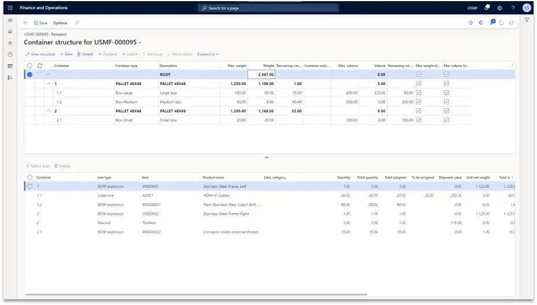Select the SF000001 line row circle

coord(30,186)
